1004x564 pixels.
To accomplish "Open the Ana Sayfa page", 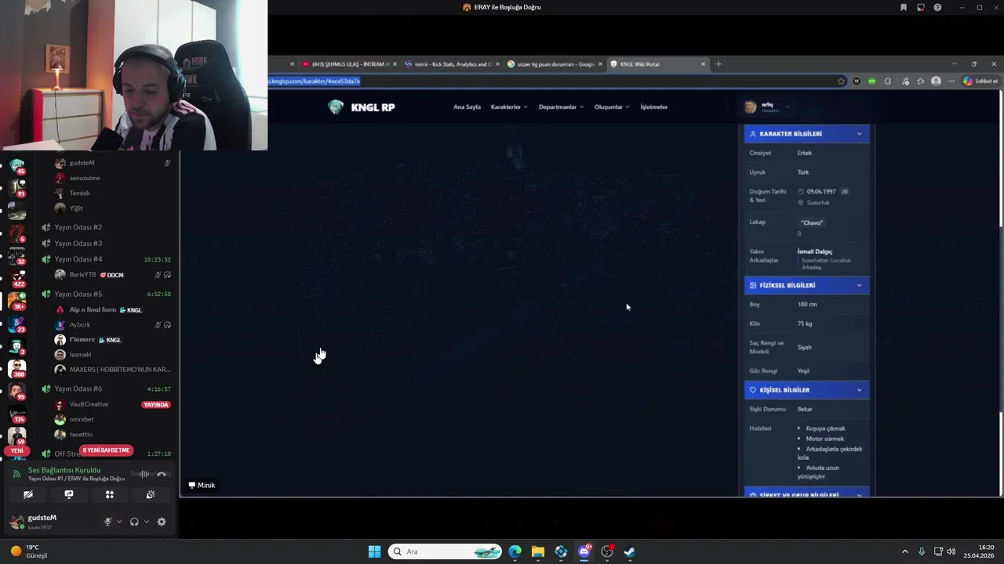I will tap(467, 107).
